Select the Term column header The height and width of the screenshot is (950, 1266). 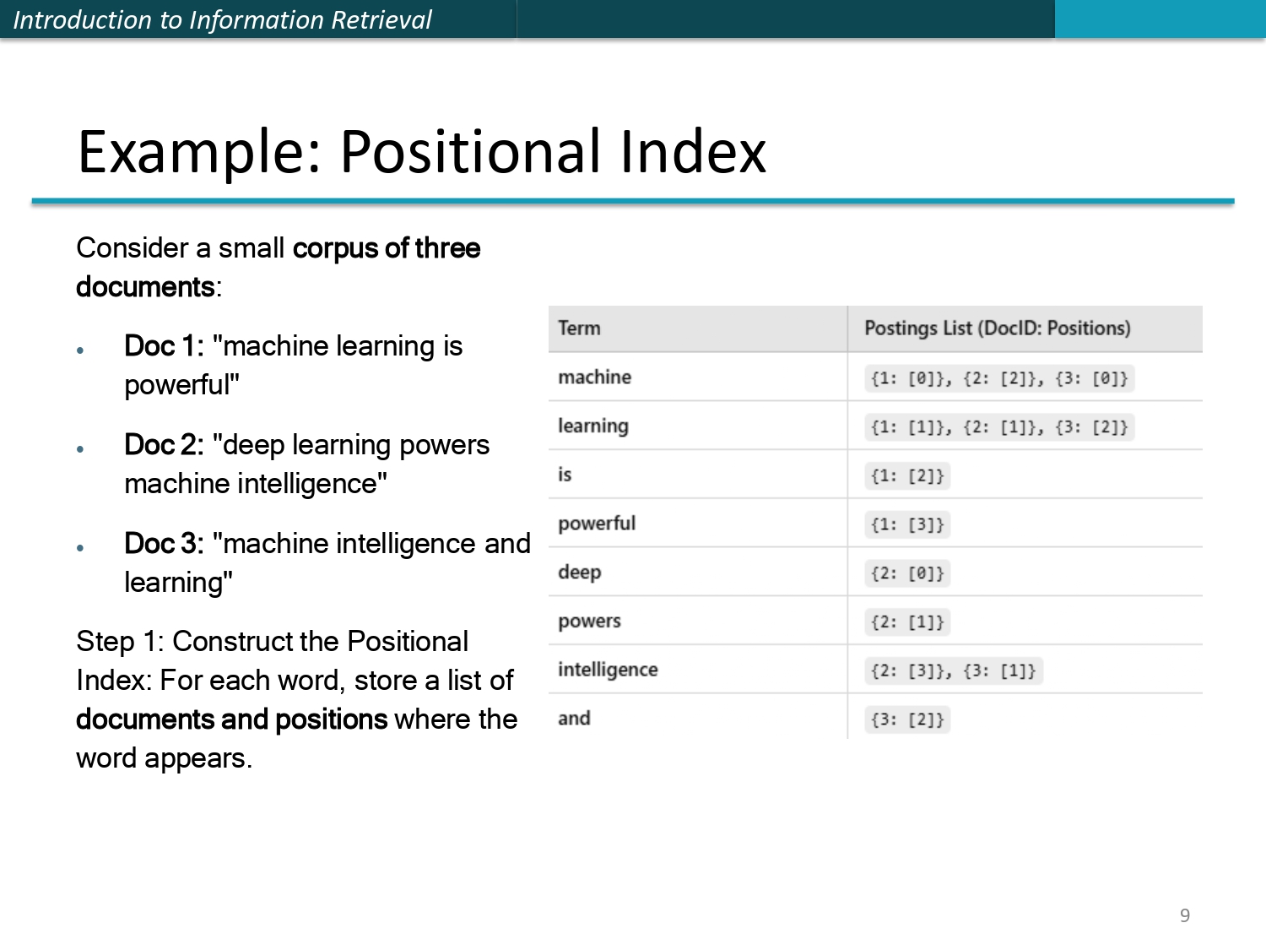(x=578, y=328)
